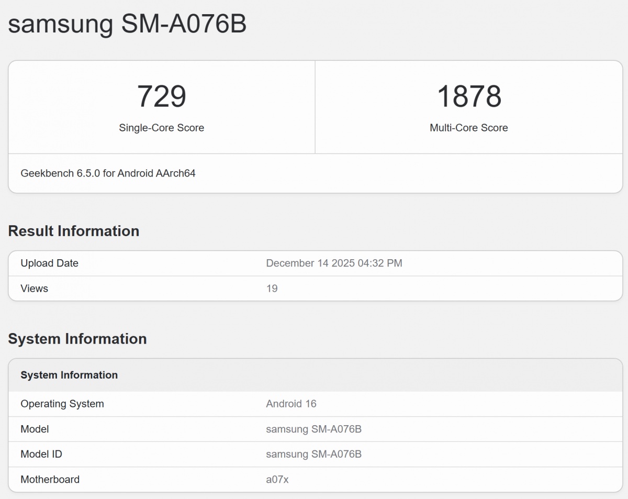Click the a07x motherboard value
The height and width of the screenshot is (499, 628).
click(x=277, y=480)
